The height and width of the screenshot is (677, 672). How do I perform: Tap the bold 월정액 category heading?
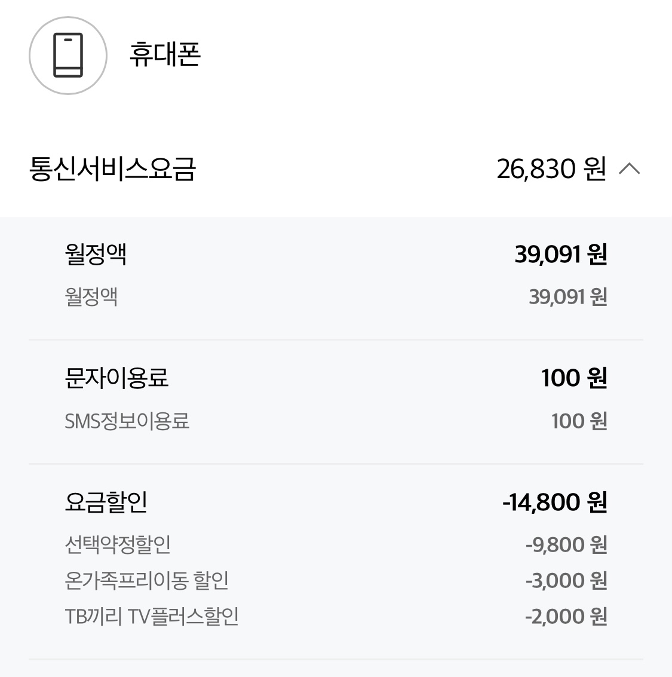96,255
